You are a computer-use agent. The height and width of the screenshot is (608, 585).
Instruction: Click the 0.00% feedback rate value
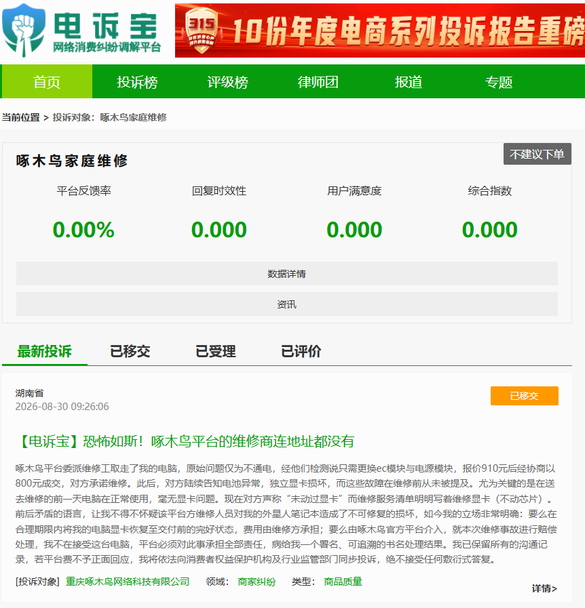[83, 230]
